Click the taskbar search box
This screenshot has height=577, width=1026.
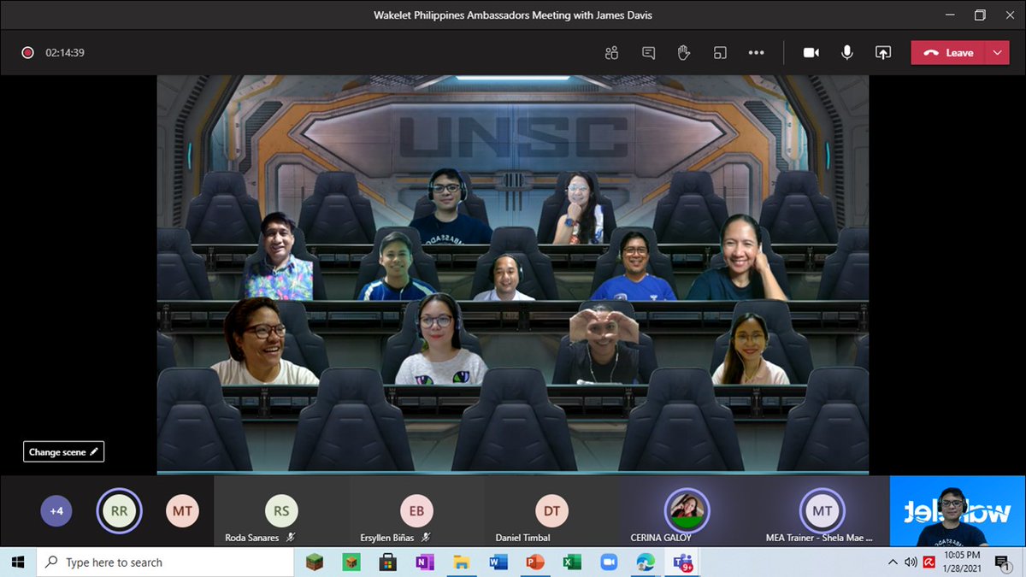pyautogui.click(x=165, y=562)
